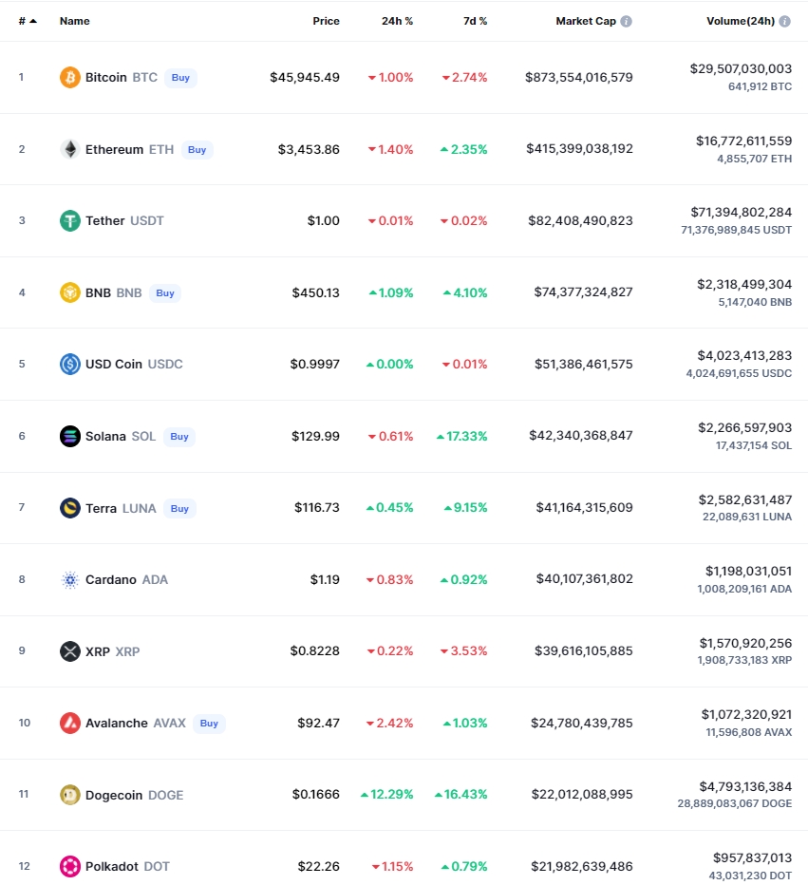Click the Solana logo icon

coord(70,436)
